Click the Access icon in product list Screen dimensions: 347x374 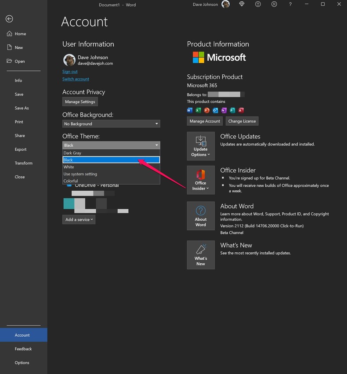click(240, 110)
